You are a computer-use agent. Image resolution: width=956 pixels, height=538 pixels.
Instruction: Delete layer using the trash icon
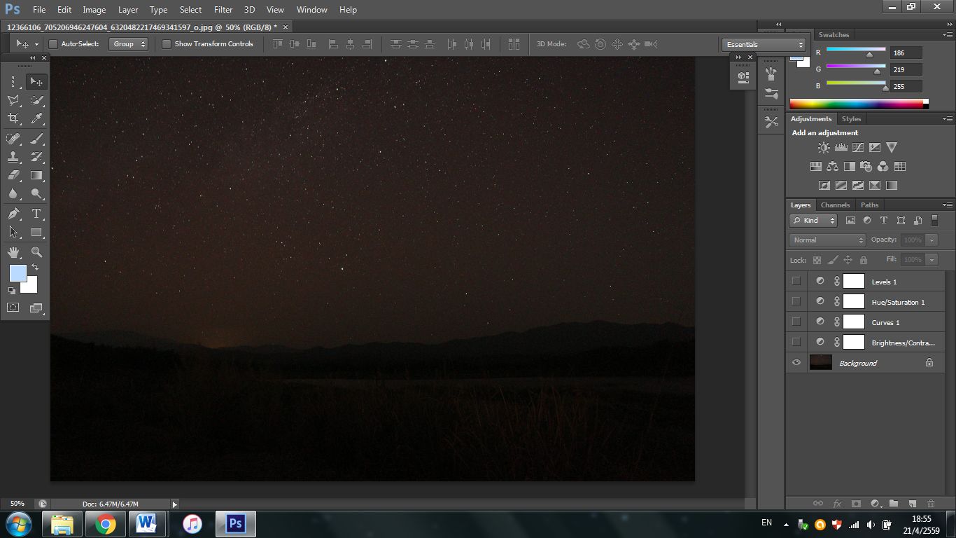coord(931,503)
